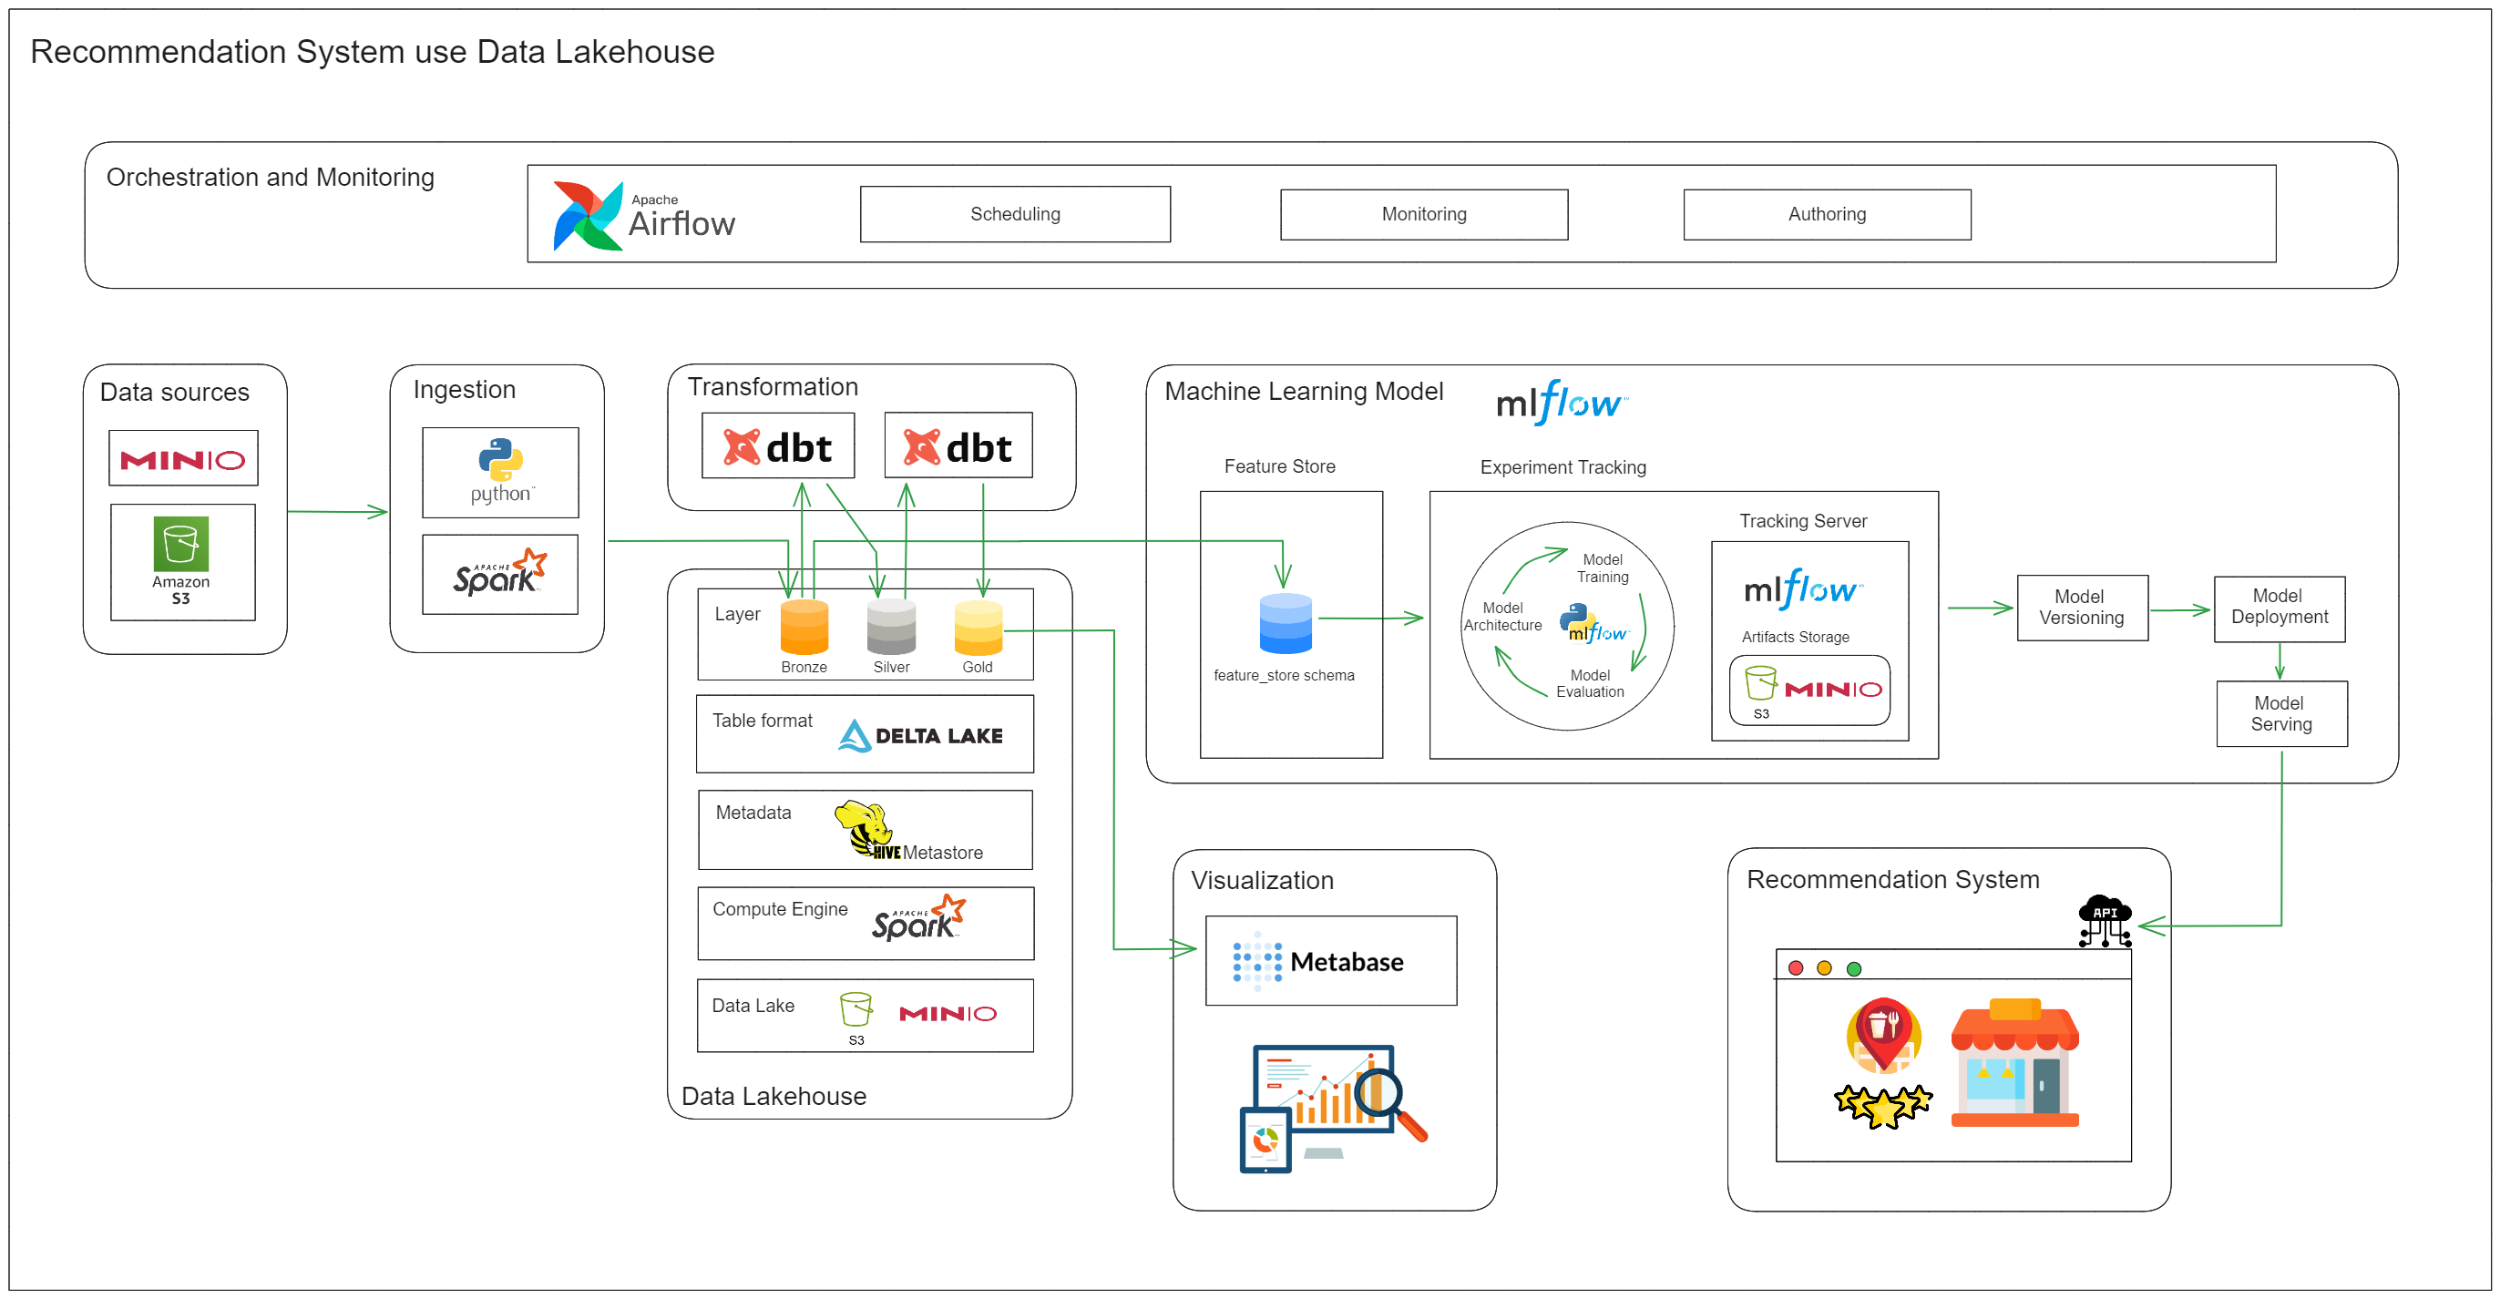Select the Scheduling box

click(1015, 214)
